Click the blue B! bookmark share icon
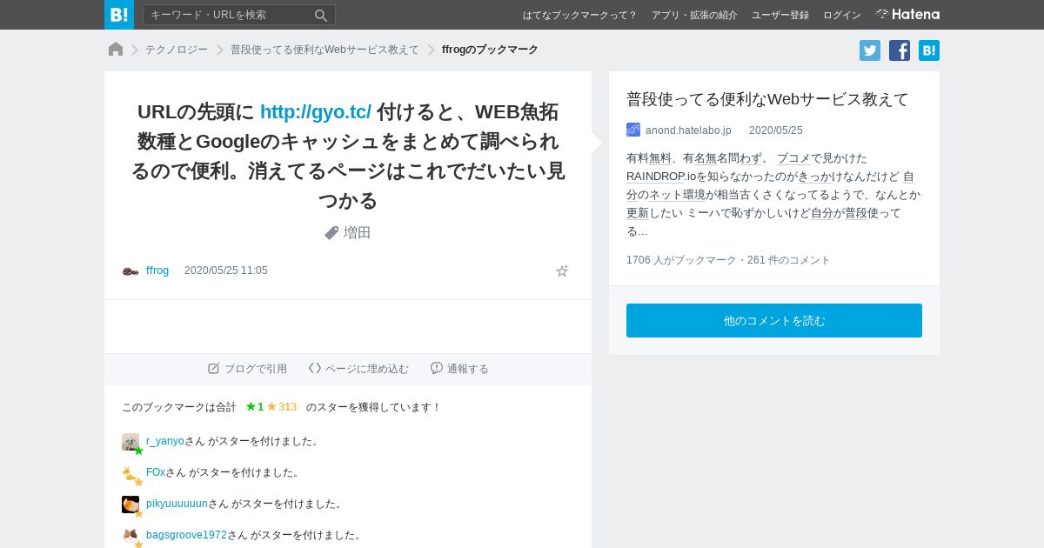Screen dimensions: 1044x548 929,50
